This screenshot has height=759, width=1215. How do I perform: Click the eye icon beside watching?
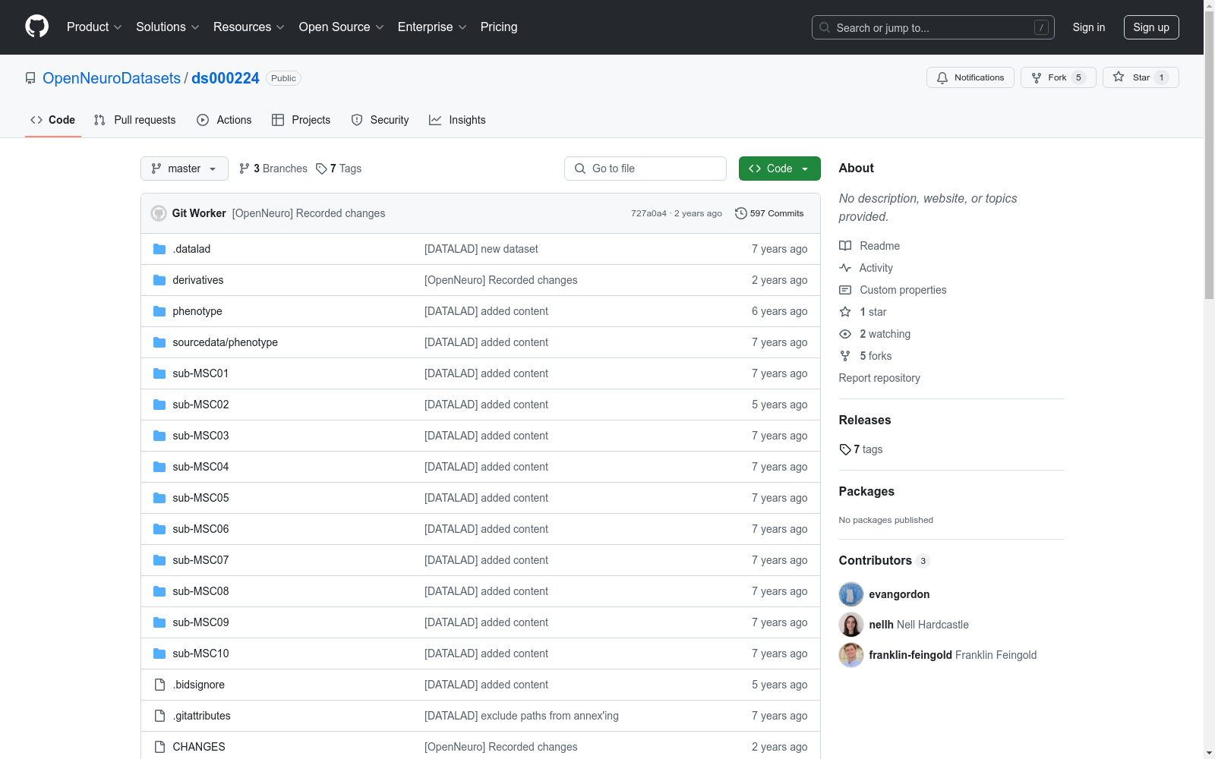(x=845, y=334)
